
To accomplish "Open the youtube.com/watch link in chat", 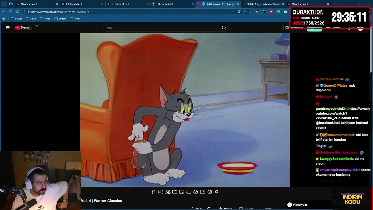I will (343, 113).
